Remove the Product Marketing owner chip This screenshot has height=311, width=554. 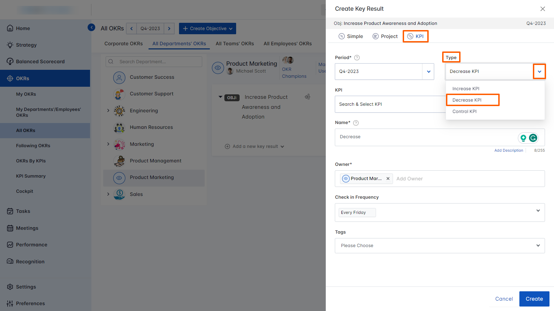[387, 179]
